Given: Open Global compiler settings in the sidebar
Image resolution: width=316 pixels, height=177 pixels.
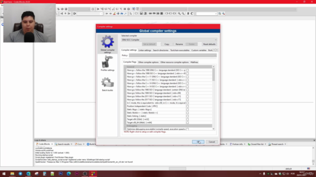Looking at the screenshot, I should [108, 44].
